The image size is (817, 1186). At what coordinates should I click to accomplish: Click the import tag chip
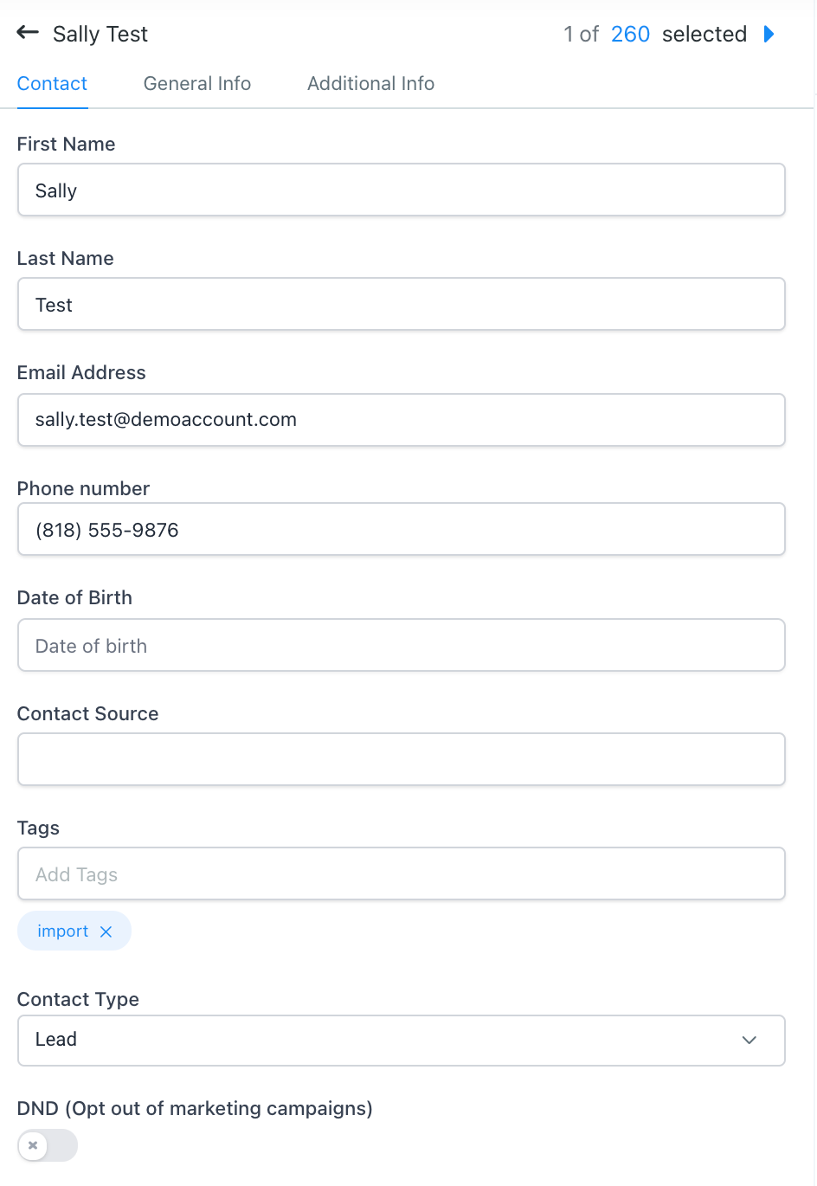(x=62, y=931)
